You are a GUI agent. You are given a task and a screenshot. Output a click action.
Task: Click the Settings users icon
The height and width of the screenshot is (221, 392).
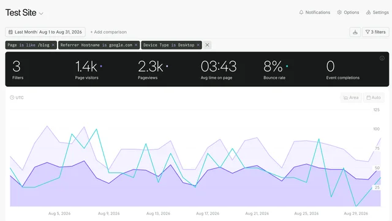pyautogui.click(x=368, y=12)
